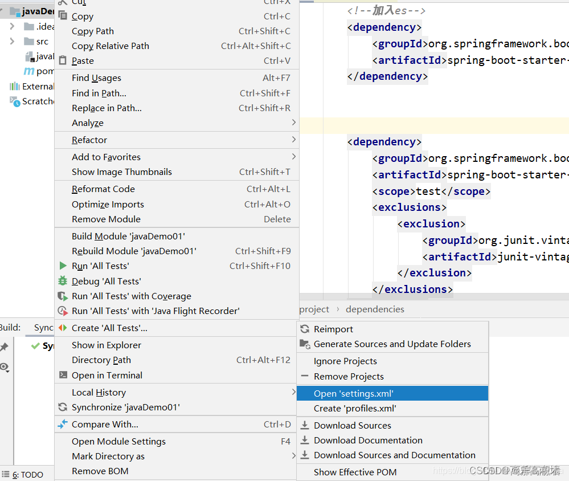Choose Copy Relative Path menu entry

177,46
